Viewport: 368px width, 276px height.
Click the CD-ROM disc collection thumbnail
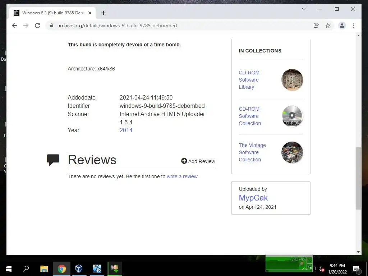[292, 116]
